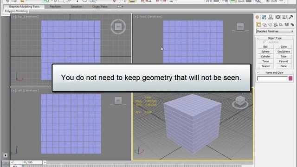
Task: Open the Create command panel tab
Action: (257, 17)
